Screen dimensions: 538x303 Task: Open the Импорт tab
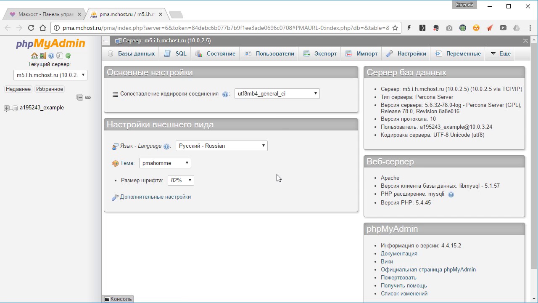point(362,53)
